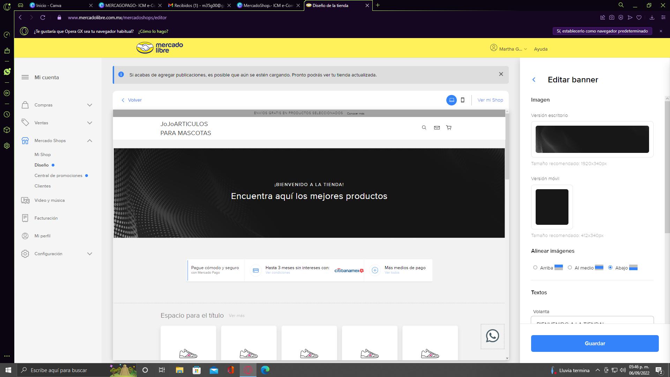
Task: Open the store shopping cart icon
Action: 449,128
